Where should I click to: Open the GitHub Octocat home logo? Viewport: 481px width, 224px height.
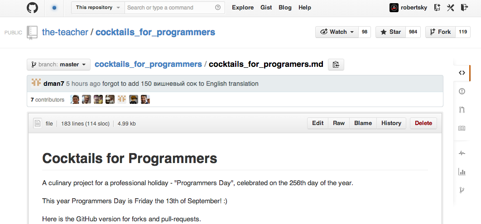(x=32, y=8)
